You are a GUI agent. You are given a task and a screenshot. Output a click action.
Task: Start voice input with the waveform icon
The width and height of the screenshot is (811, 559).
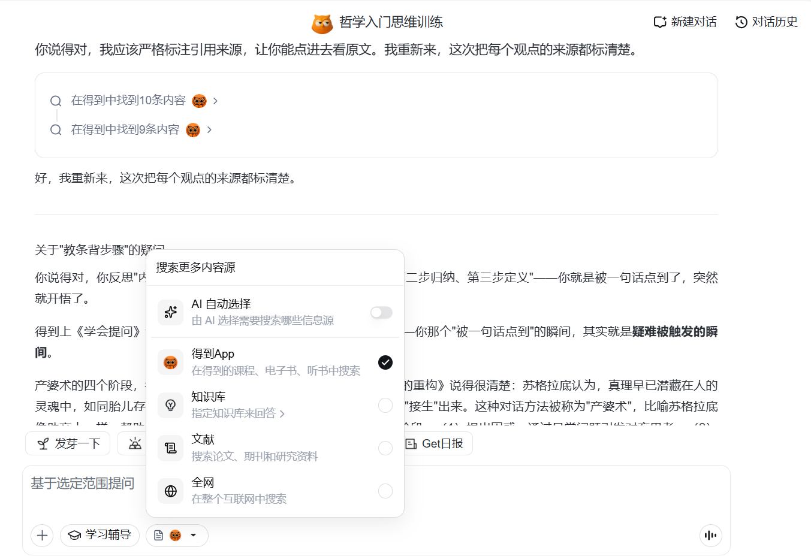710,535
